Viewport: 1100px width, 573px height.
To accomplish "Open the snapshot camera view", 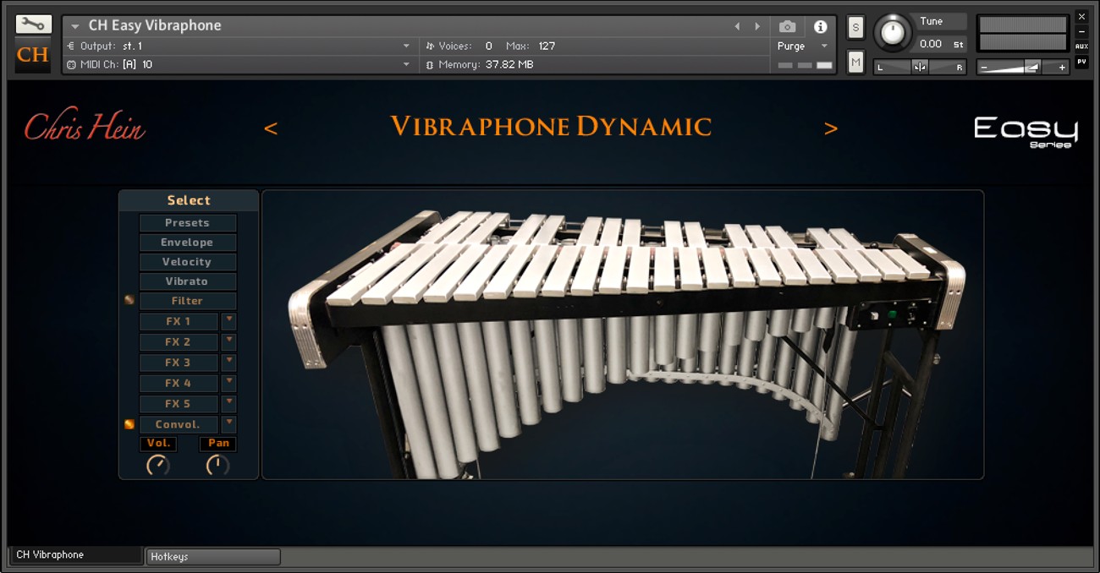I will pos(787,27).
